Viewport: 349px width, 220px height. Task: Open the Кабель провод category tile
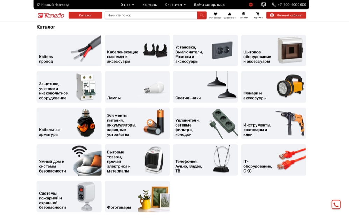[x=69, y=50]
